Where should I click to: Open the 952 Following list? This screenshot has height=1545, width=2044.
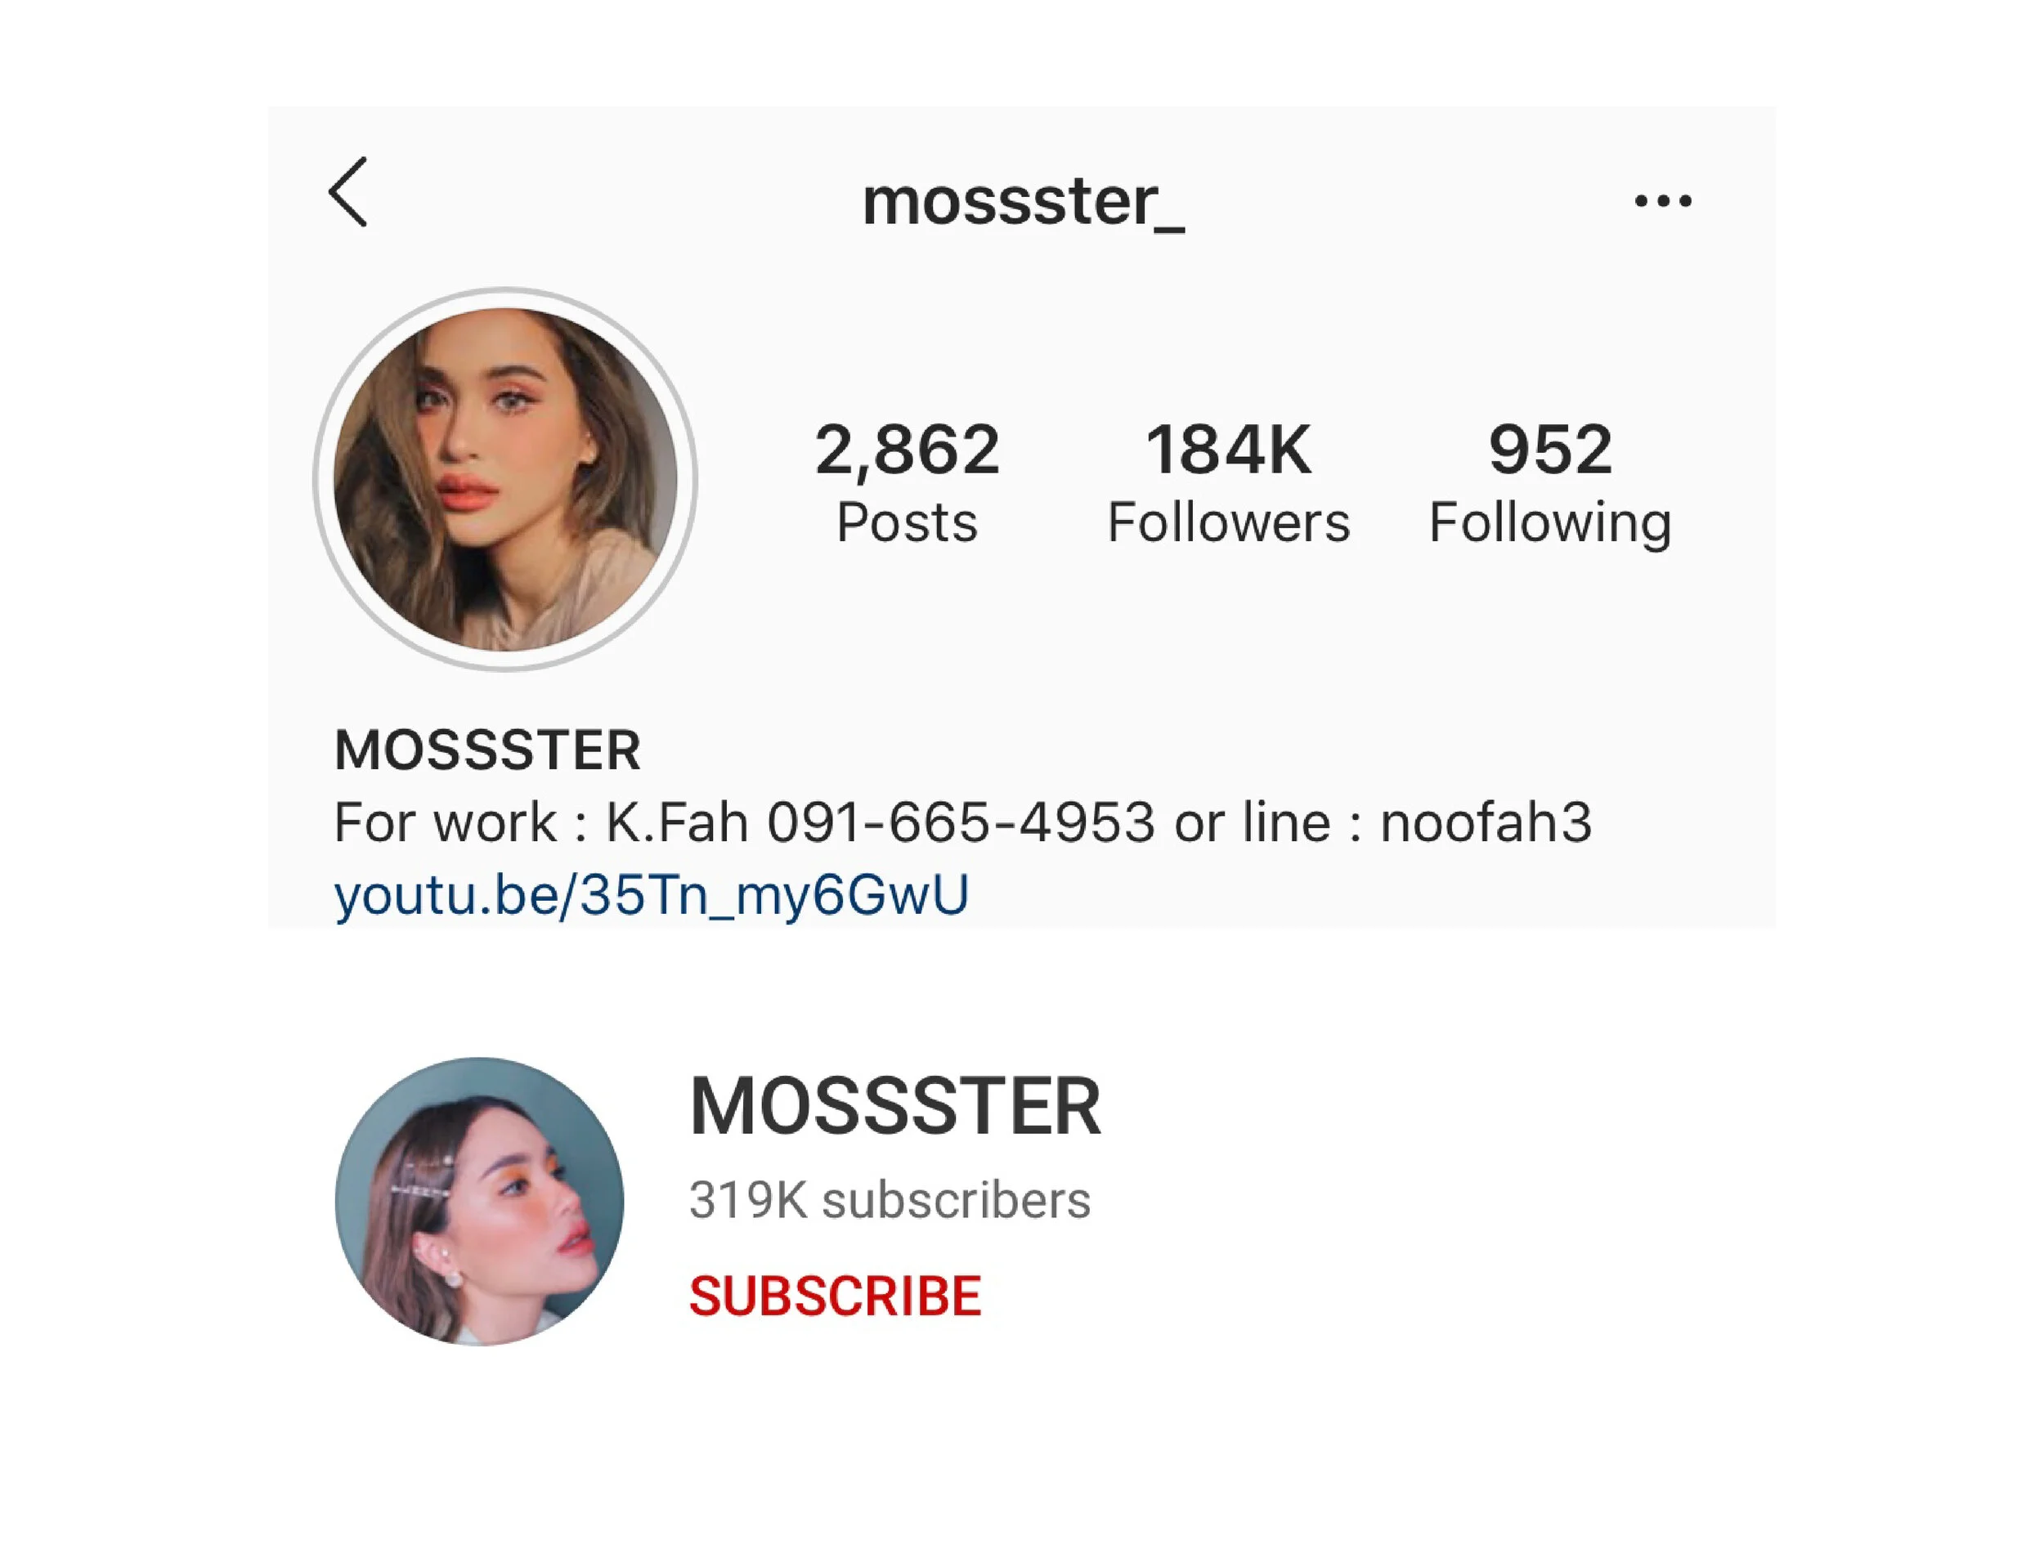click(x=1549, y=482)
